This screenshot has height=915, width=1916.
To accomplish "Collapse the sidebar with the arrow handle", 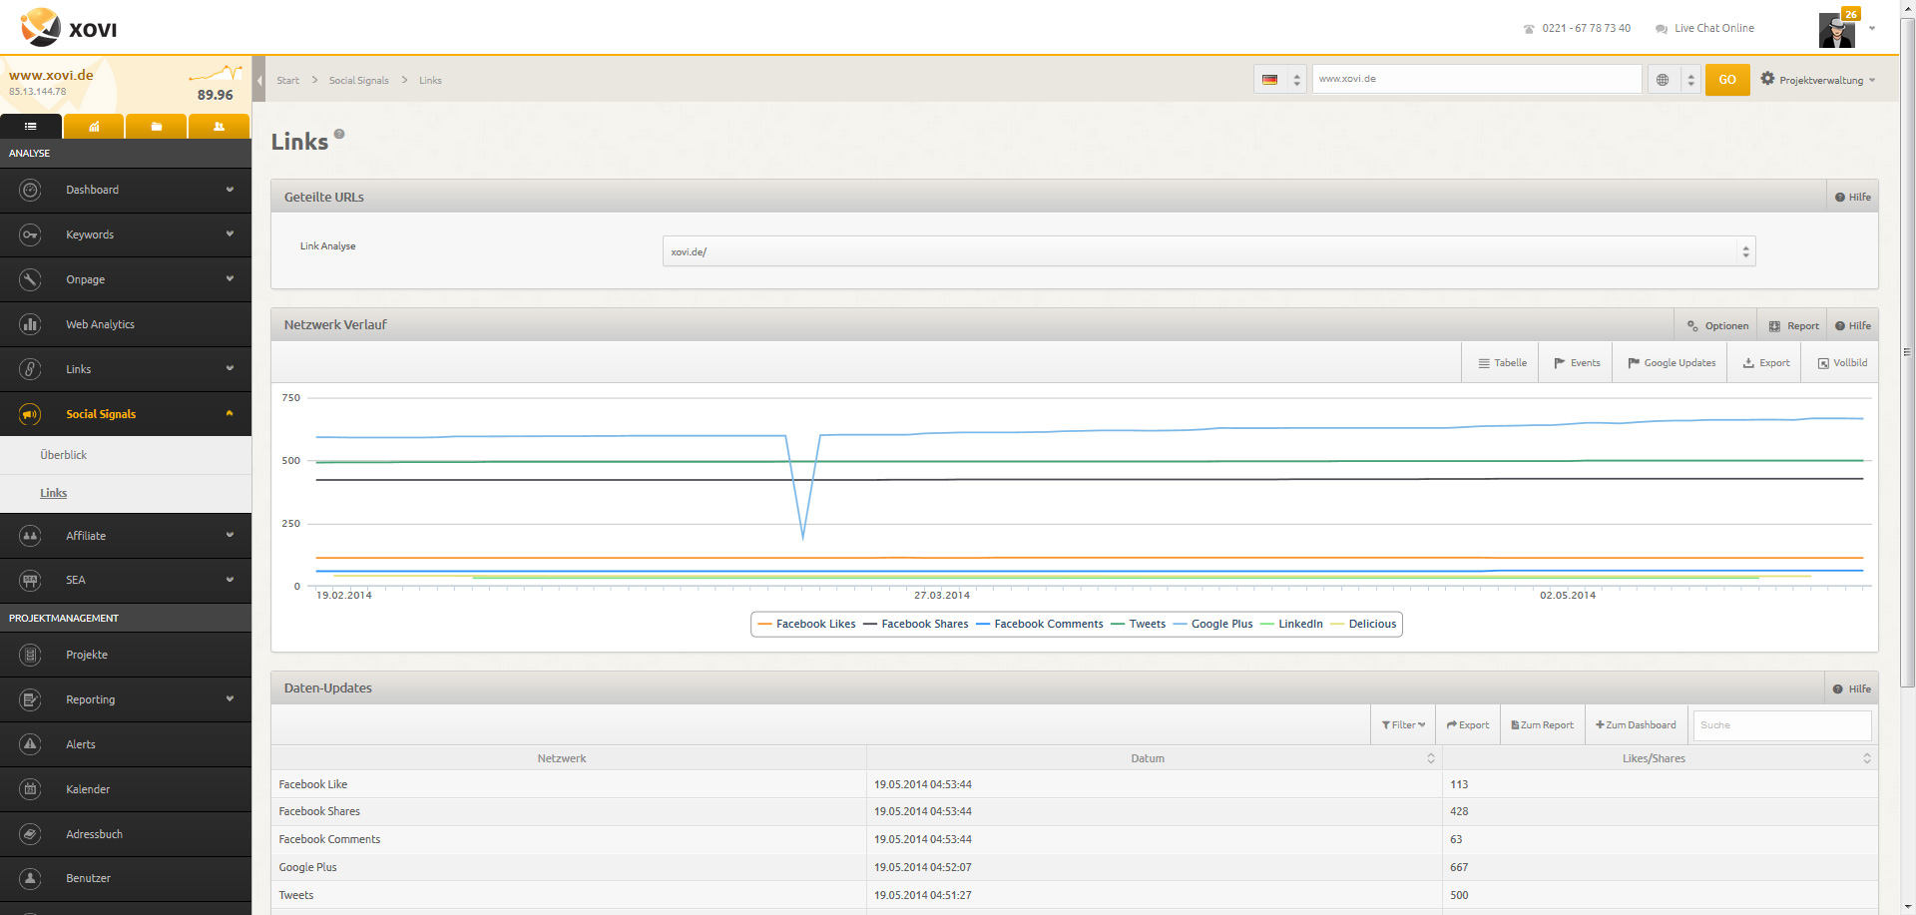I will tap(259, 80).
